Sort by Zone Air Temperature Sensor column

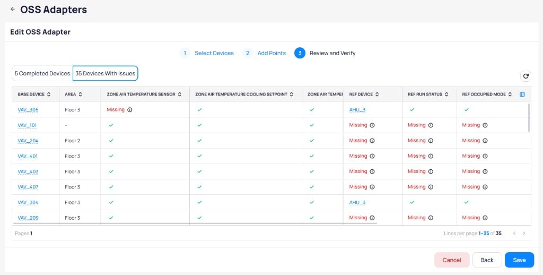[x=179, y=94]
